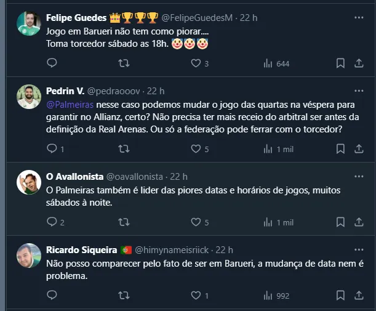Open more options on Ricardo Siqueira's tweet
376x311 pixels.
point(359,249)
